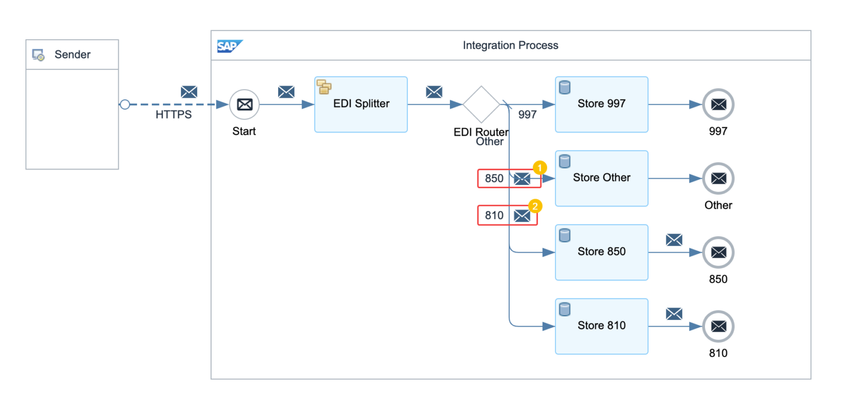Click the data store icon inside Store Other
Image resolution: width=848 pixels, height=405 pixels.
564,161
